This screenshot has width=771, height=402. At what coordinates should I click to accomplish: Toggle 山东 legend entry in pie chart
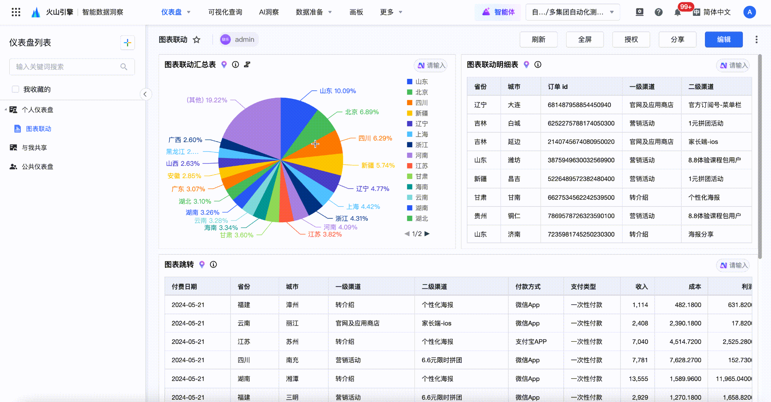click(x=418, y=82)
